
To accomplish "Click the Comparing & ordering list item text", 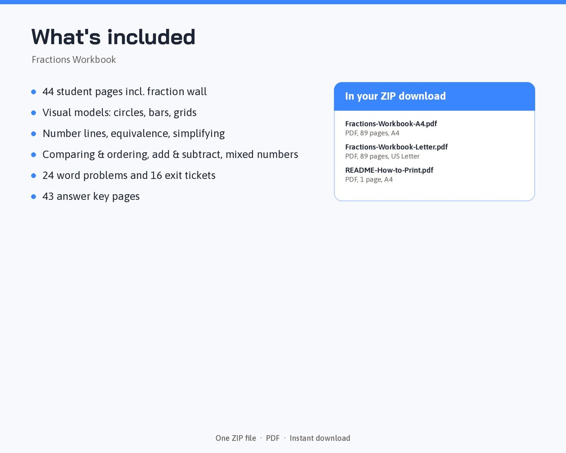I will coord(170,154).
